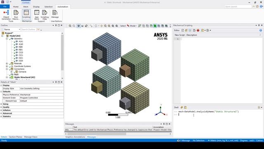
Task: Switch to the Selection ribbon tab
Action: (x=49, y=7)
